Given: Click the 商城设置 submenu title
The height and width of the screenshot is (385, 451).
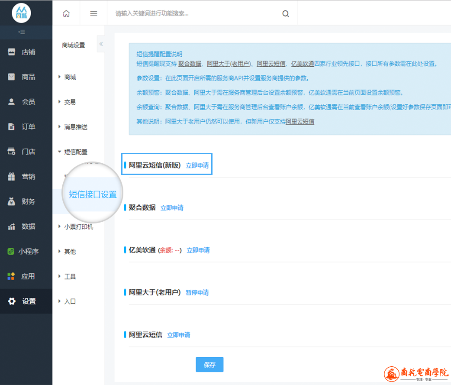Looking at the screenshot, I should [x=74, y=45].
